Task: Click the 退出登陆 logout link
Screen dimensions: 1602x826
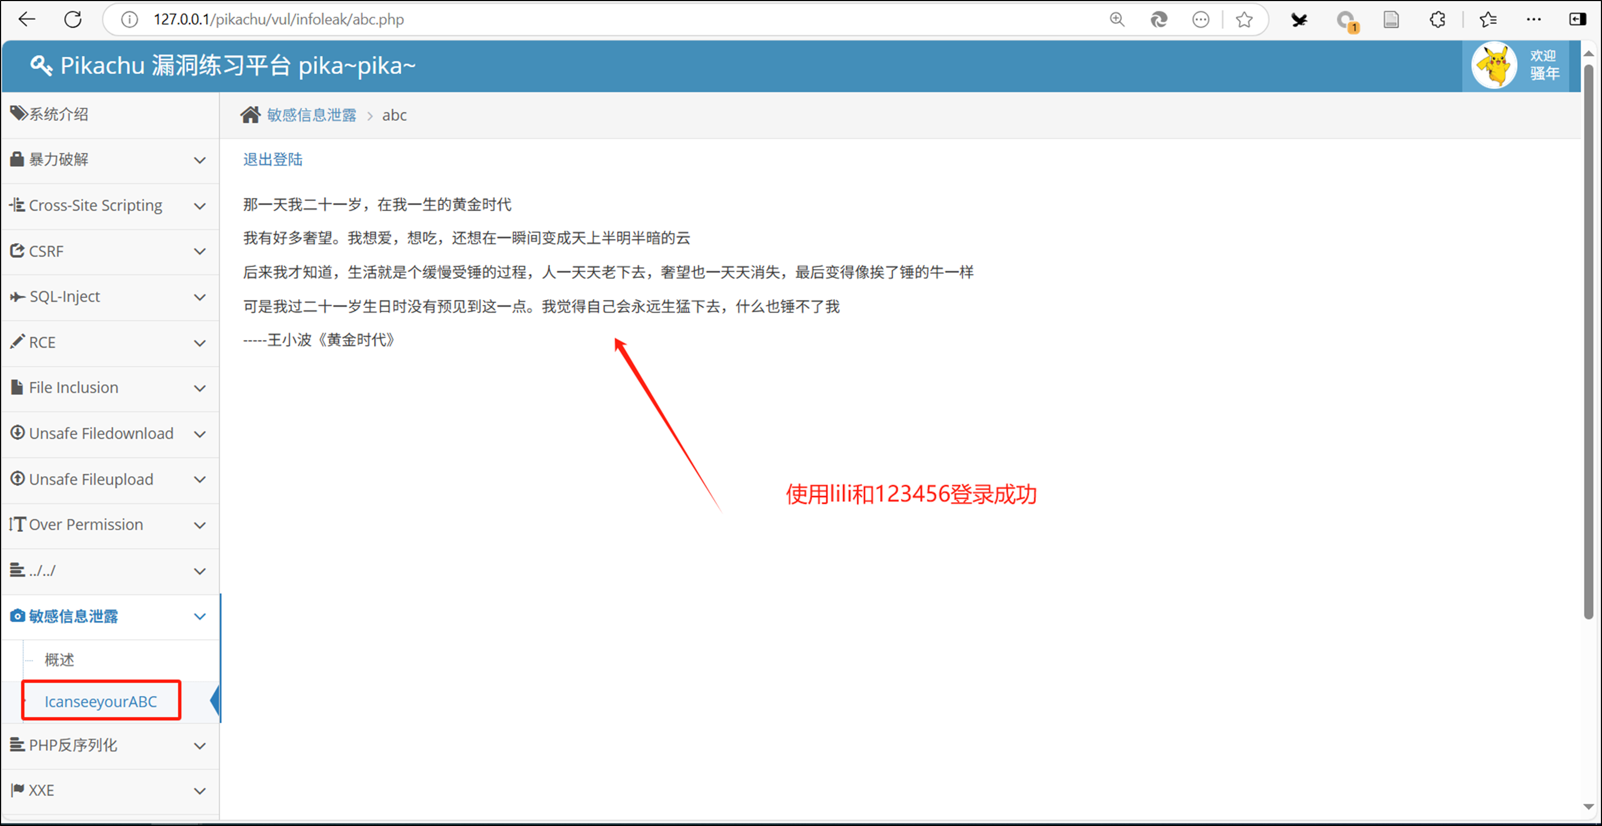Action: click(273, 160)
